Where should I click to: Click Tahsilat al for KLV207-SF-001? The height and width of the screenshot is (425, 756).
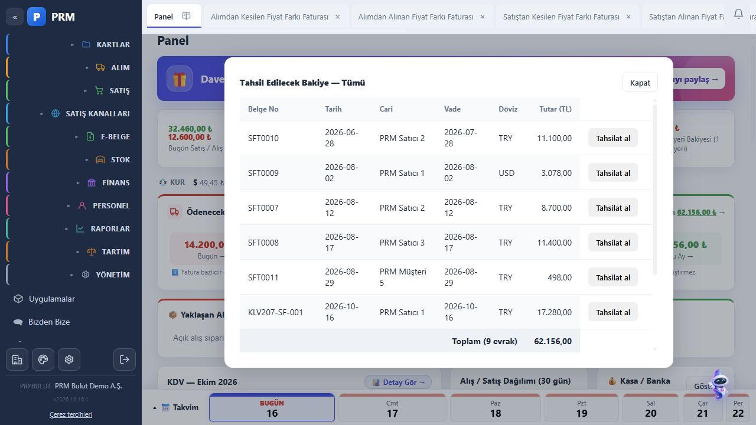613,312
